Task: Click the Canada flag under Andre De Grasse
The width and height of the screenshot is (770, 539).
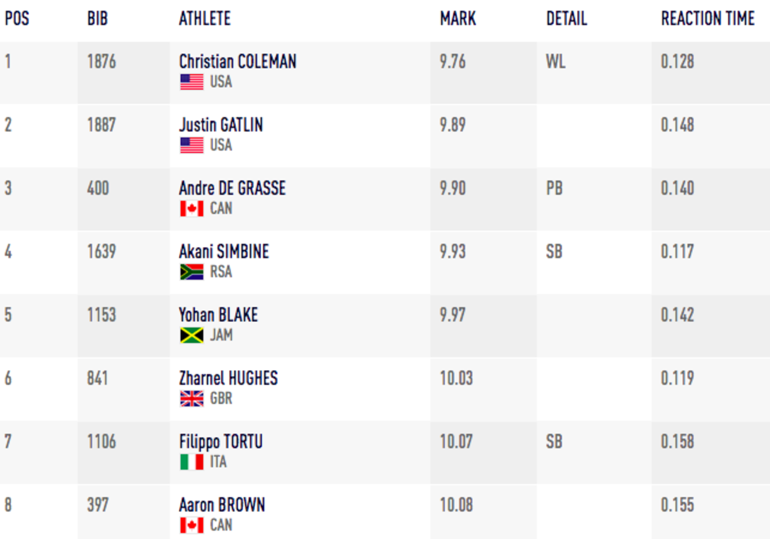Action: click(x=192, y=208)
